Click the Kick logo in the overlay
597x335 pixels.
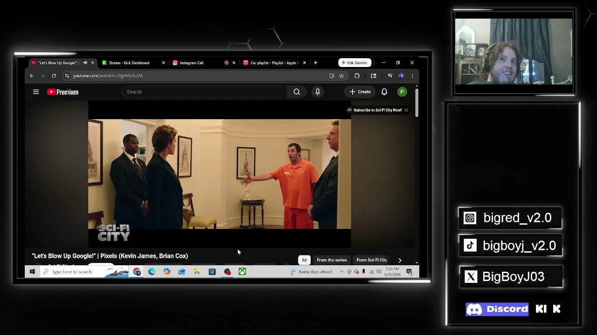tap(548, 309)
